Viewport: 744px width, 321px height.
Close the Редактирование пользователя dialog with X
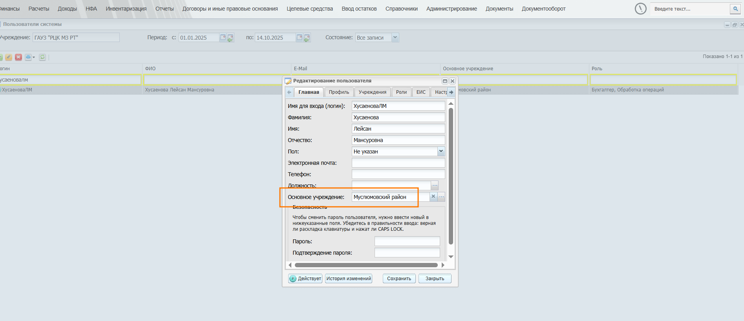pos(452,81)
